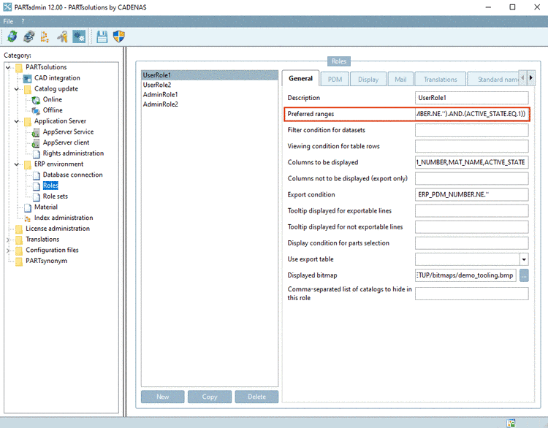Image resolution: width=548 pixels, height=428 pixels.
Task: Select AdminRole2 in the roles list
Action: pyautogui.click(x=210, y=104)
